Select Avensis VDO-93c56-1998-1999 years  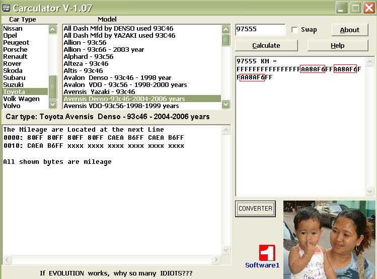point(142,106)
